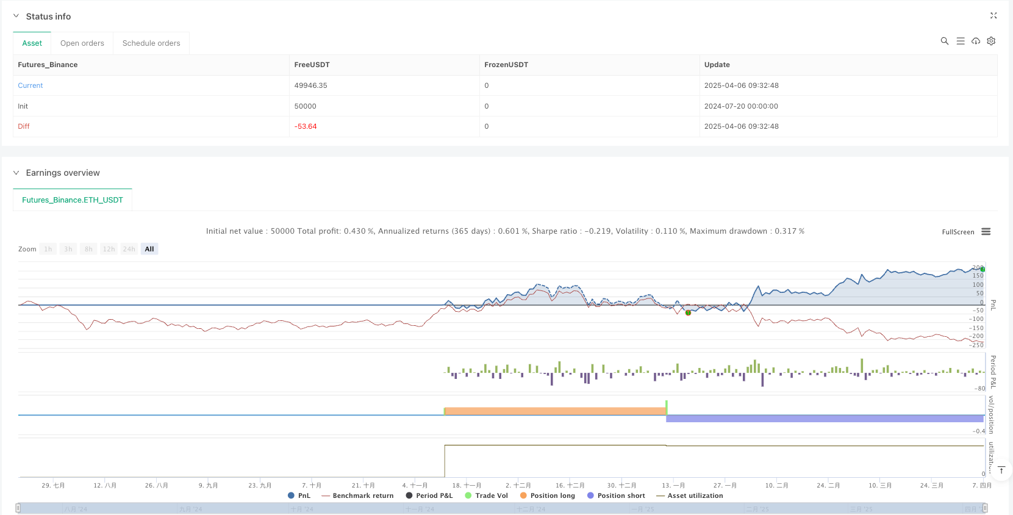This screenshot has width=1013, height=515.
Task: Collapse the Earnings overview section
Action: (16, 173)
